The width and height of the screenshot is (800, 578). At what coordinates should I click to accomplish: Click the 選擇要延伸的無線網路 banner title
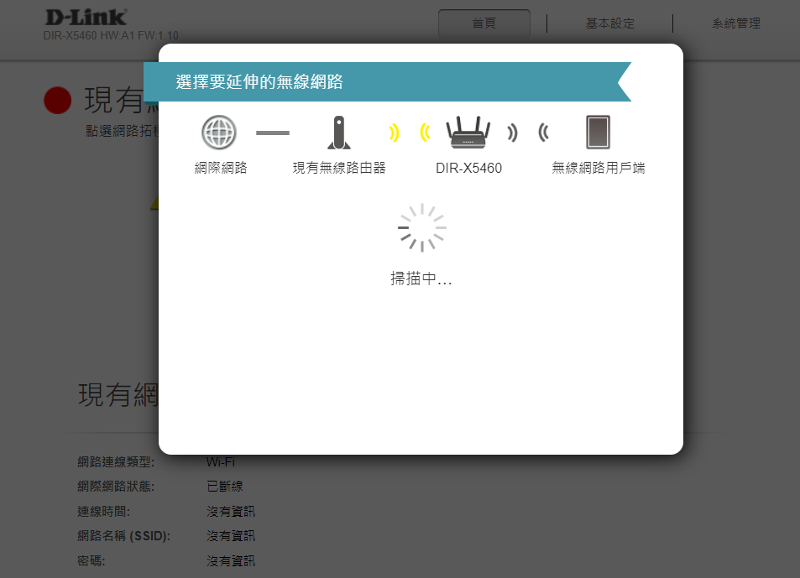pos(259,82)
